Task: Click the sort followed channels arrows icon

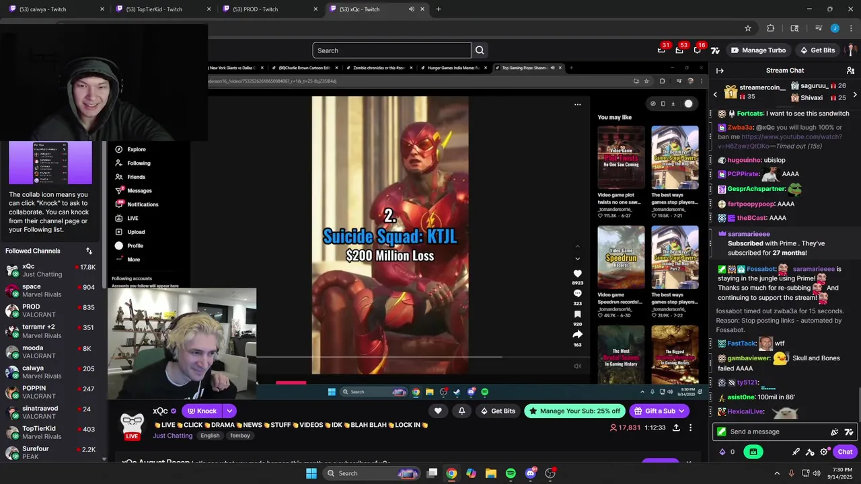Action: 89,251
